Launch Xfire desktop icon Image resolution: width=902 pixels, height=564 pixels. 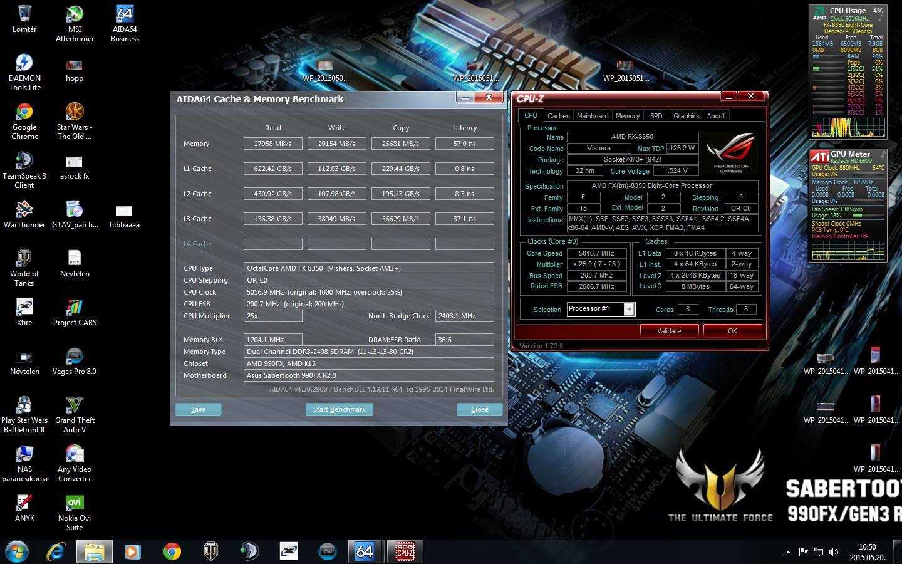(x=24, y=312)
